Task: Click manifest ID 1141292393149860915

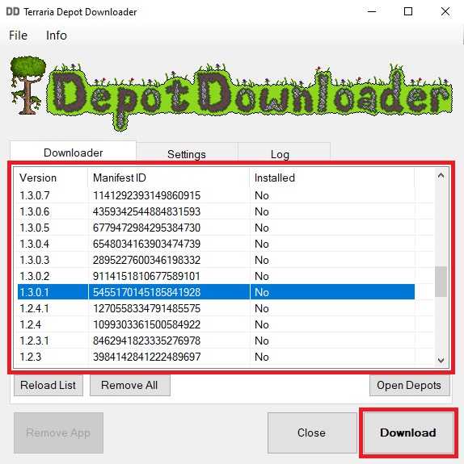Action: [147, 195]
